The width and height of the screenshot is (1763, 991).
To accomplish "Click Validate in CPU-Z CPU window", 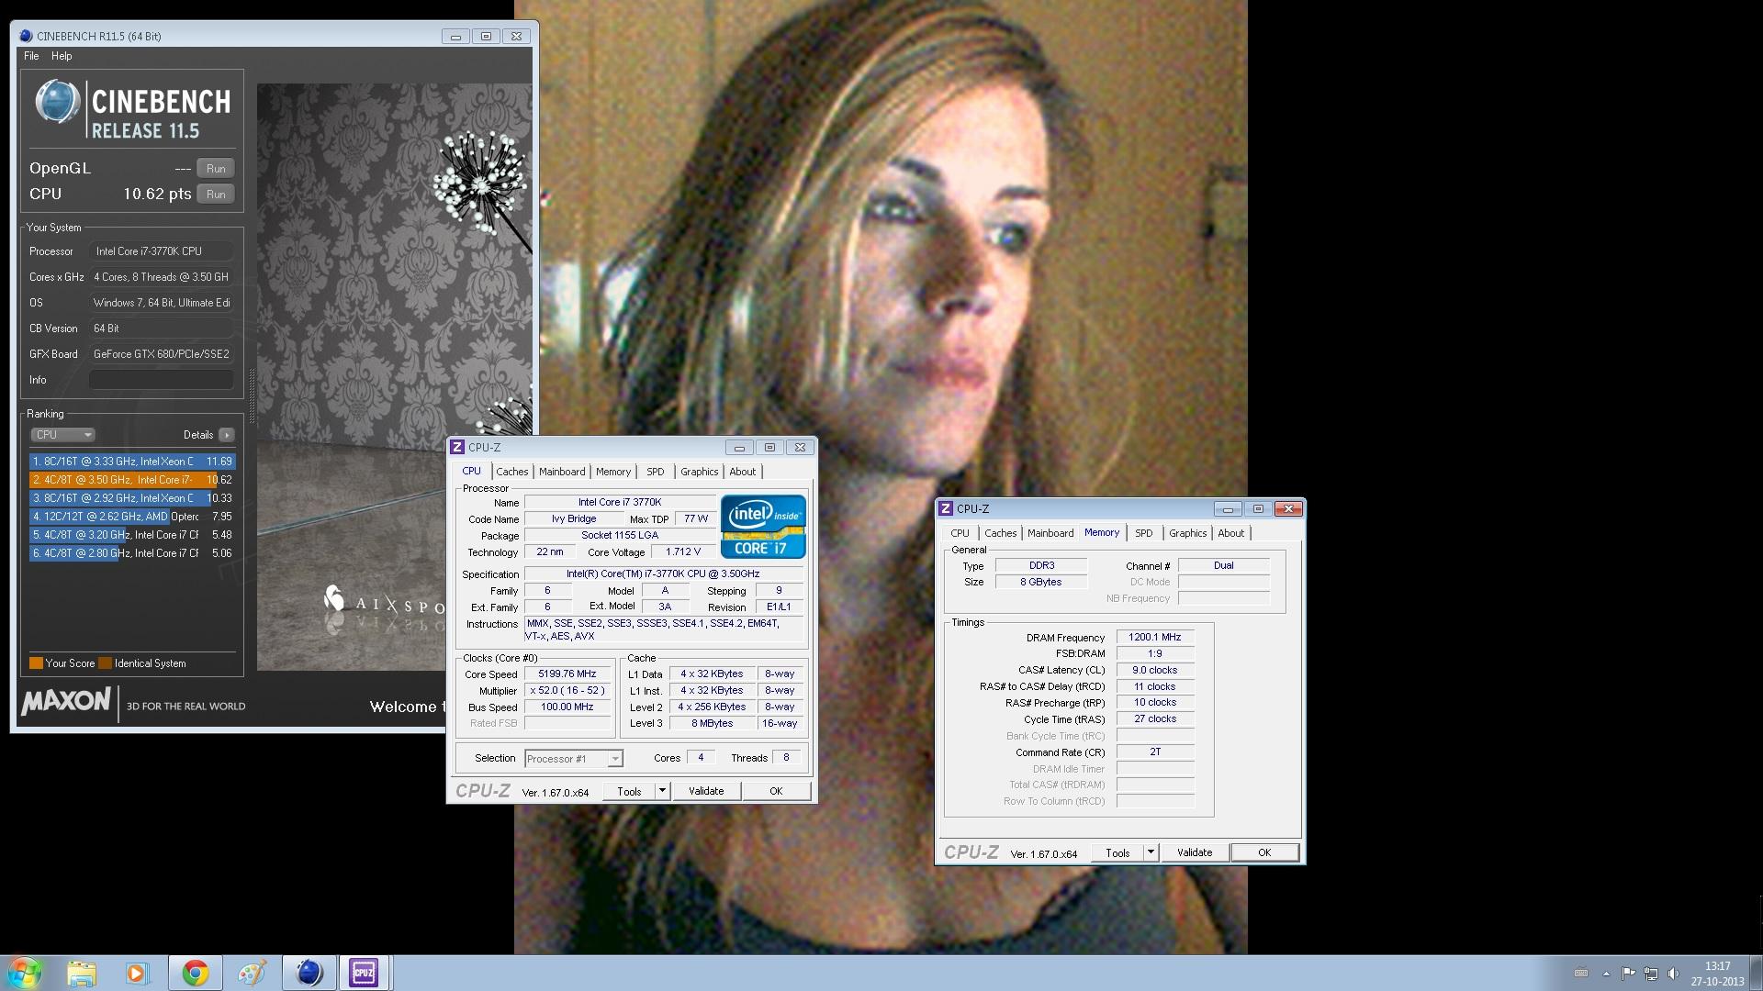I will coord(706,791).
